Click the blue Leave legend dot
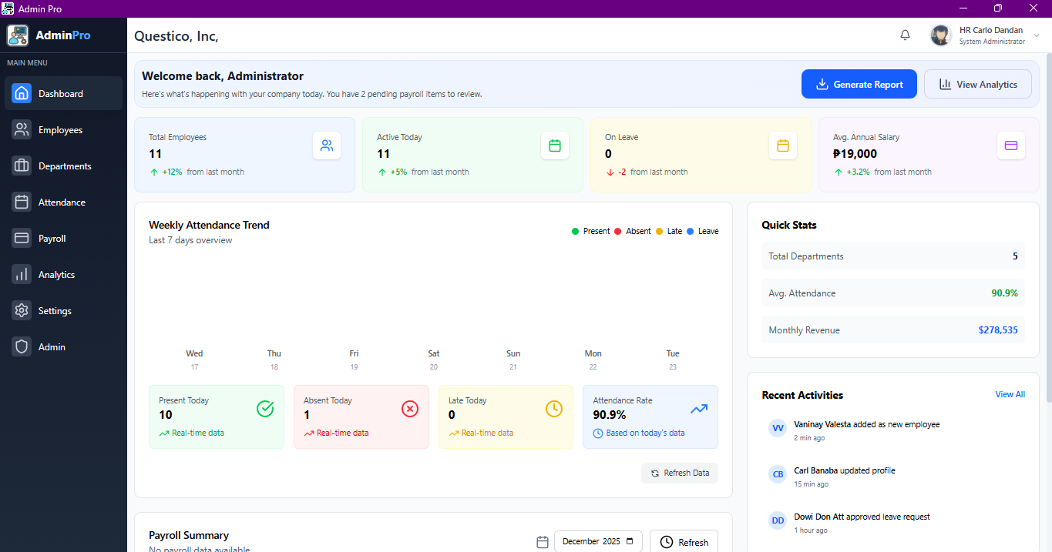 [691, 231]
